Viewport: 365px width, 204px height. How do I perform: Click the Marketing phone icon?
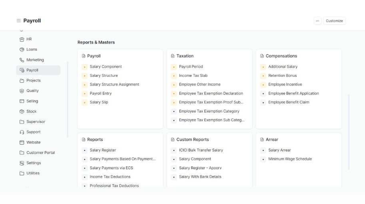[22, 60]
